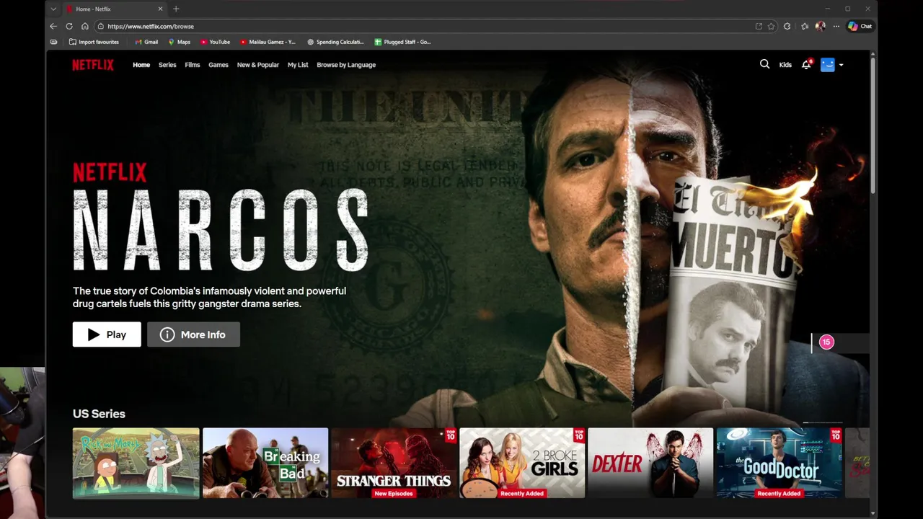Expand the profile menu caret
The image size is (923, 519).
[x=841, y=65]
